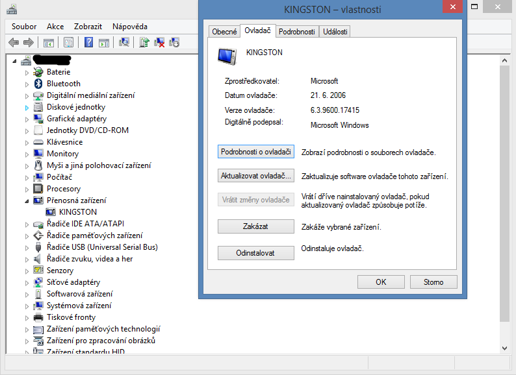Click the Zakázat button
Image resolution: width=516 pixels, height=375 pixels.
click(255, 226)
